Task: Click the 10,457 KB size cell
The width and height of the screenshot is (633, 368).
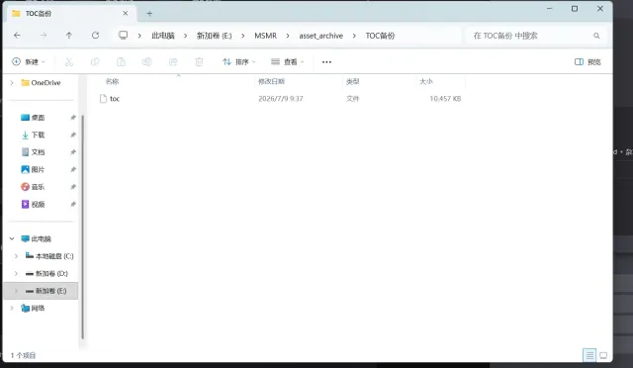Action: [445, 99]
